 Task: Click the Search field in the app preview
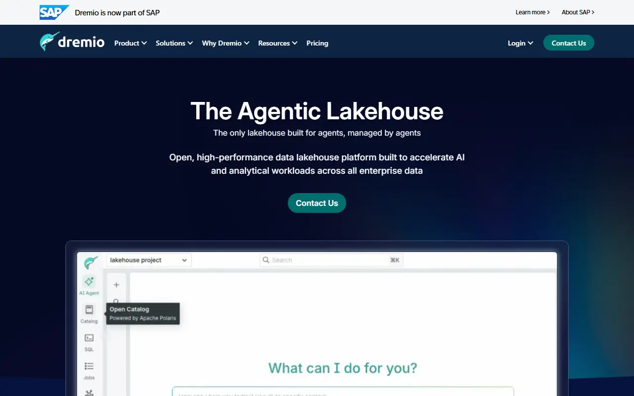pos(331,260)
